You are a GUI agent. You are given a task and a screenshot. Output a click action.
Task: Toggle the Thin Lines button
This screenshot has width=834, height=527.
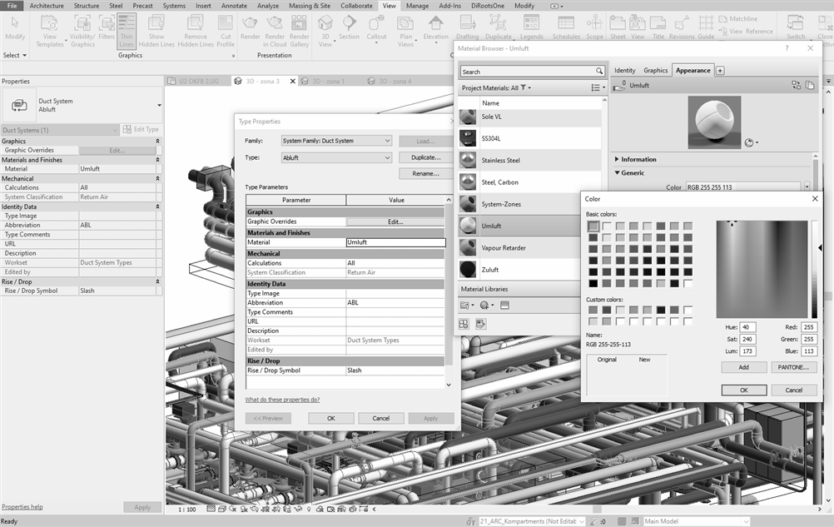click(x=127, y=30)
